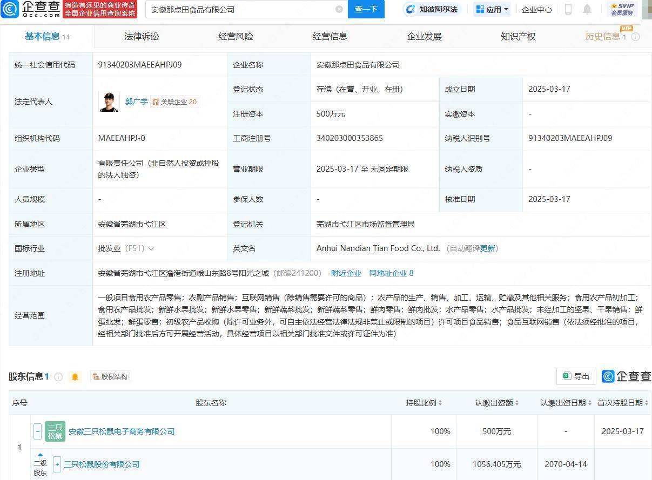Image resolution: width=652 pixels, height=480 pixels.
Task: Click the orange bell icon beside 股东信息
Action: (x=75, y=377)
